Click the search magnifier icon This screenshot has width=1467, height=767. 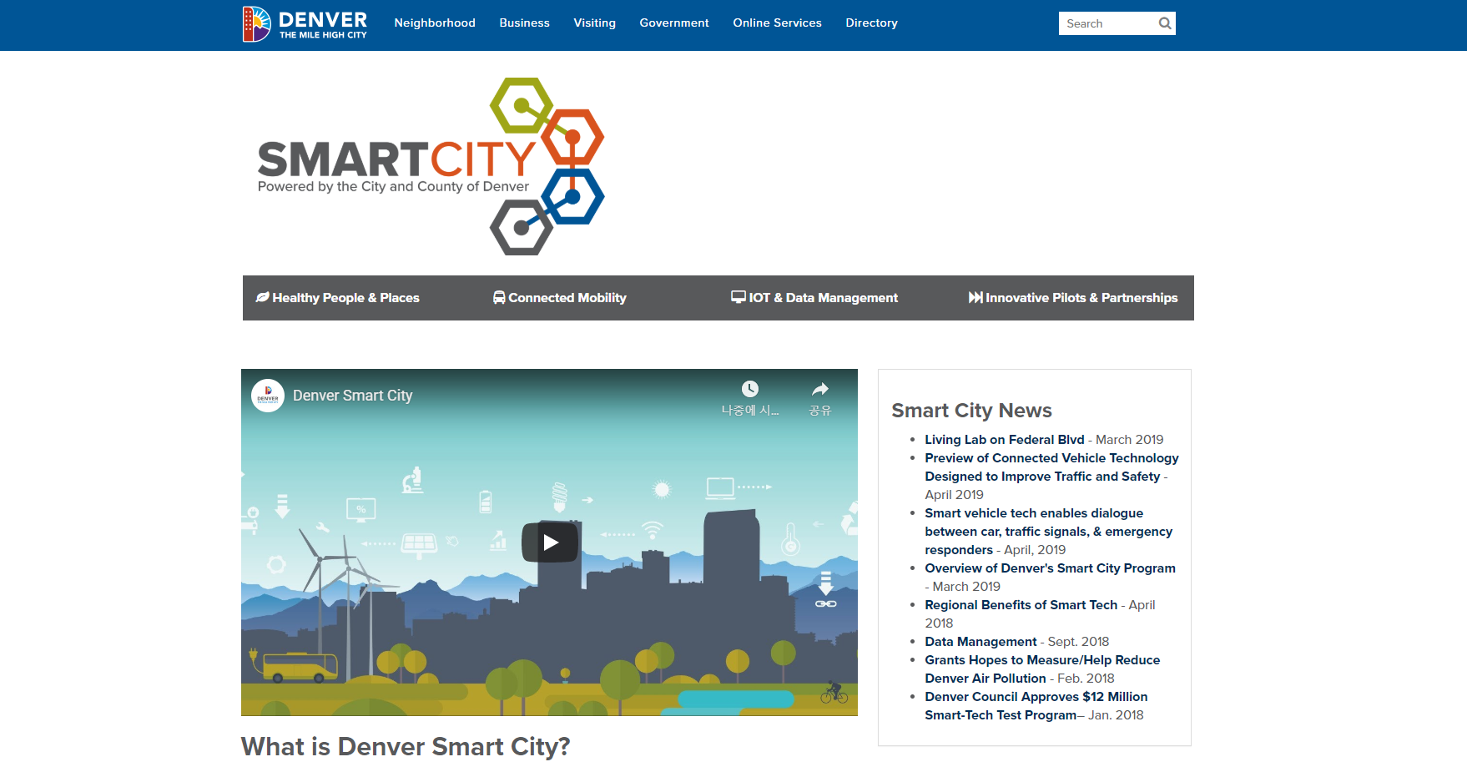coord(1165,23)
